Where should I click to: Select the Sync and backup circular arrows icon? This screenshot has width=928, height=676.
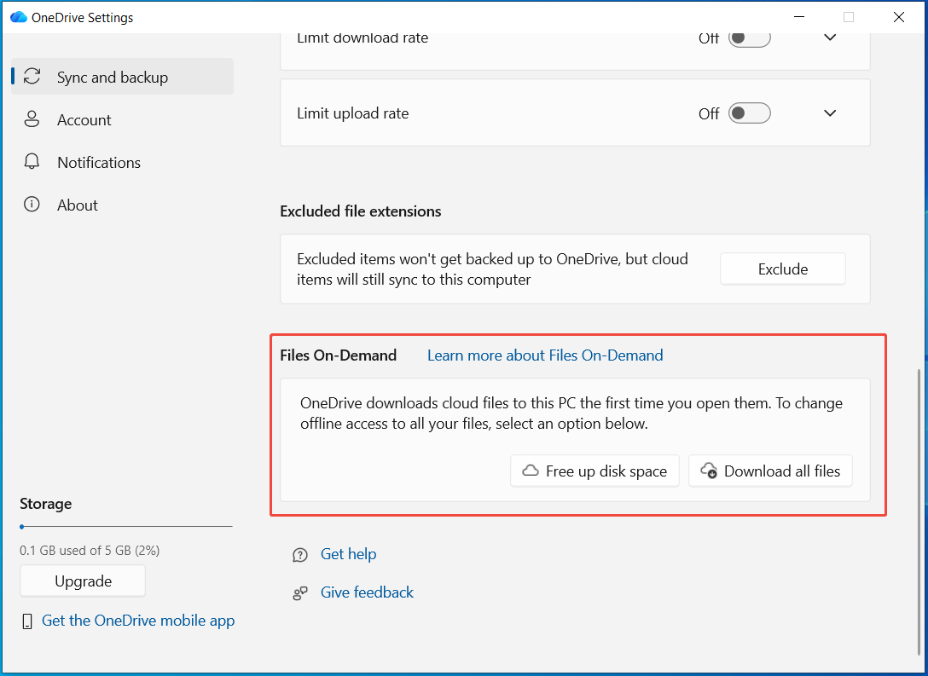(32, 76)
